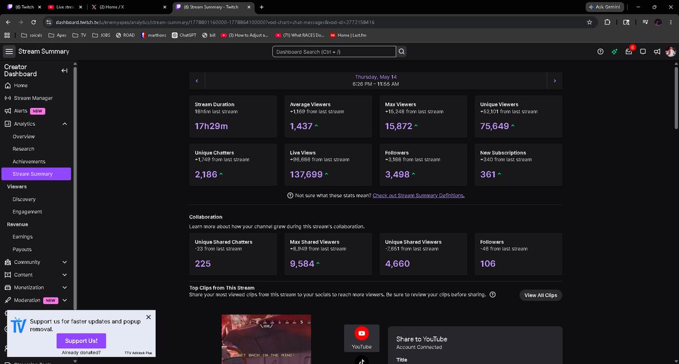Open the Home | Last.fm bookmark
679x364 pixels.
point(349,35)
